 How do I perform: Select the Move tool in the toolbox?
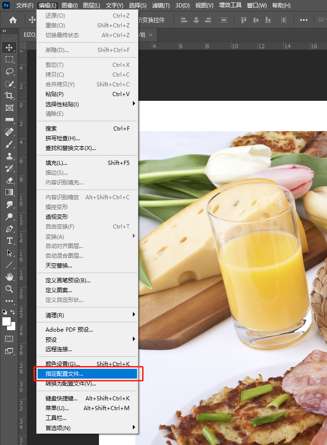(9, 47)
